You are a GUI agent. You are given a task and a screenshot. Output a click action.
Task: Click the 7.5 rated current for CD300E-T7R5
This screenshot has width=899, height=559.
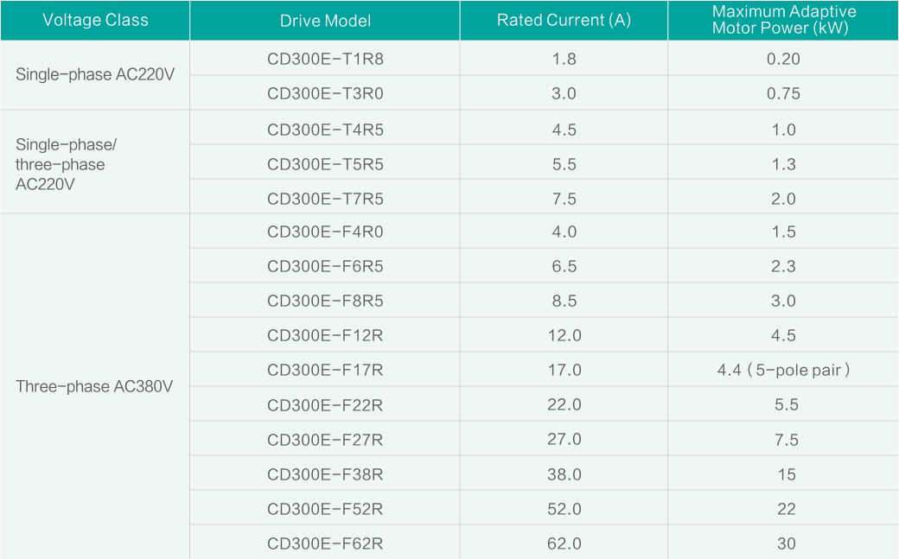[564, 199]
